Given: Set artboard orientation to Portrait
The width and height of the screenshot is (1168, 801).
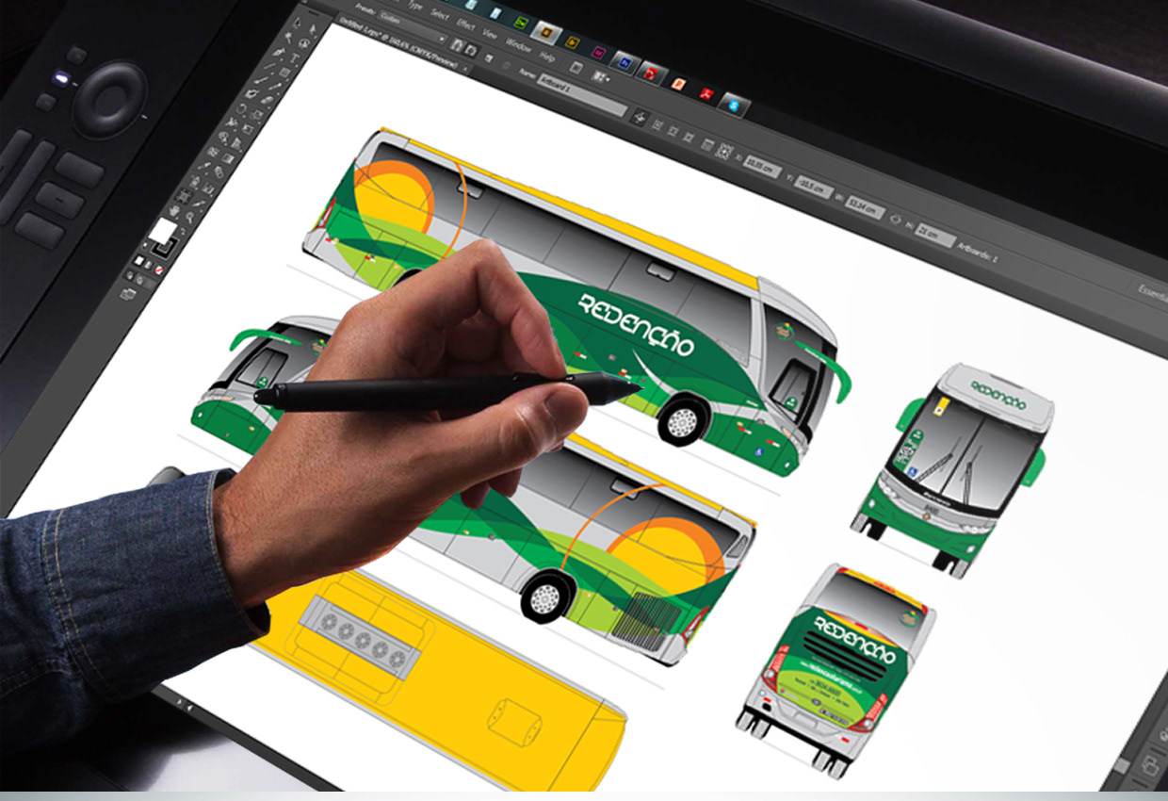Looking at the screenshot, I should coord(457,44).
